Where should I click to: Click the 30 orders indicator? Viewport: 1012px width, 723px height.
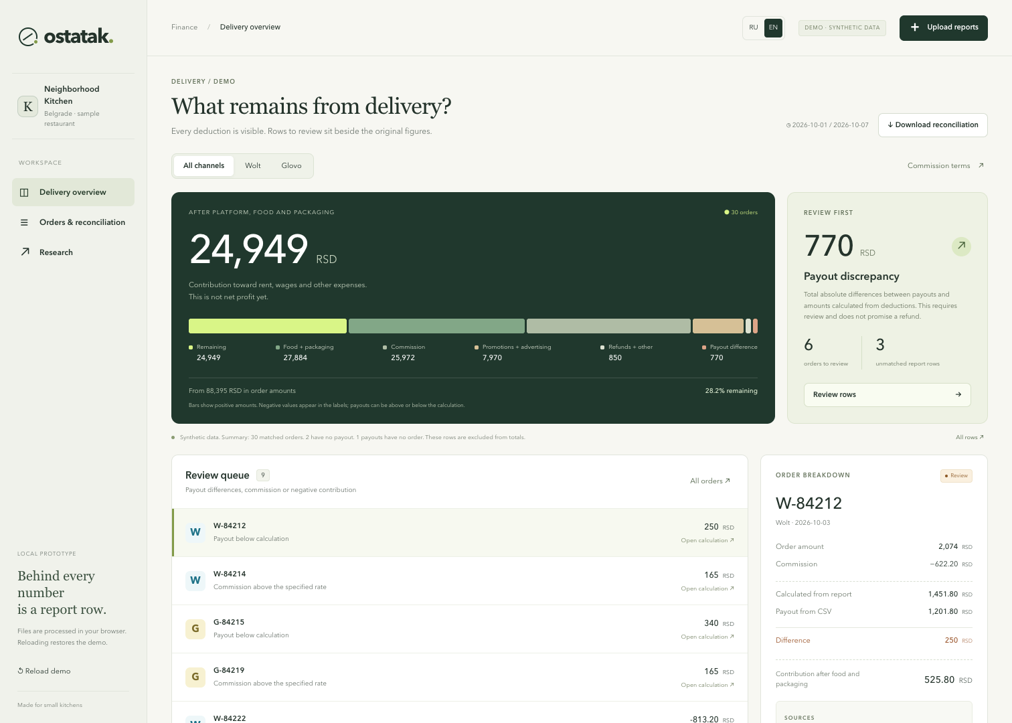[741, 212]
